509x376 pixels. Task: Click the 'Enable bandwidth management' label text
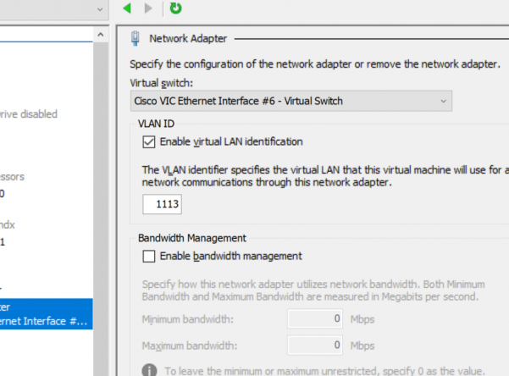click(x=230, y=256)
